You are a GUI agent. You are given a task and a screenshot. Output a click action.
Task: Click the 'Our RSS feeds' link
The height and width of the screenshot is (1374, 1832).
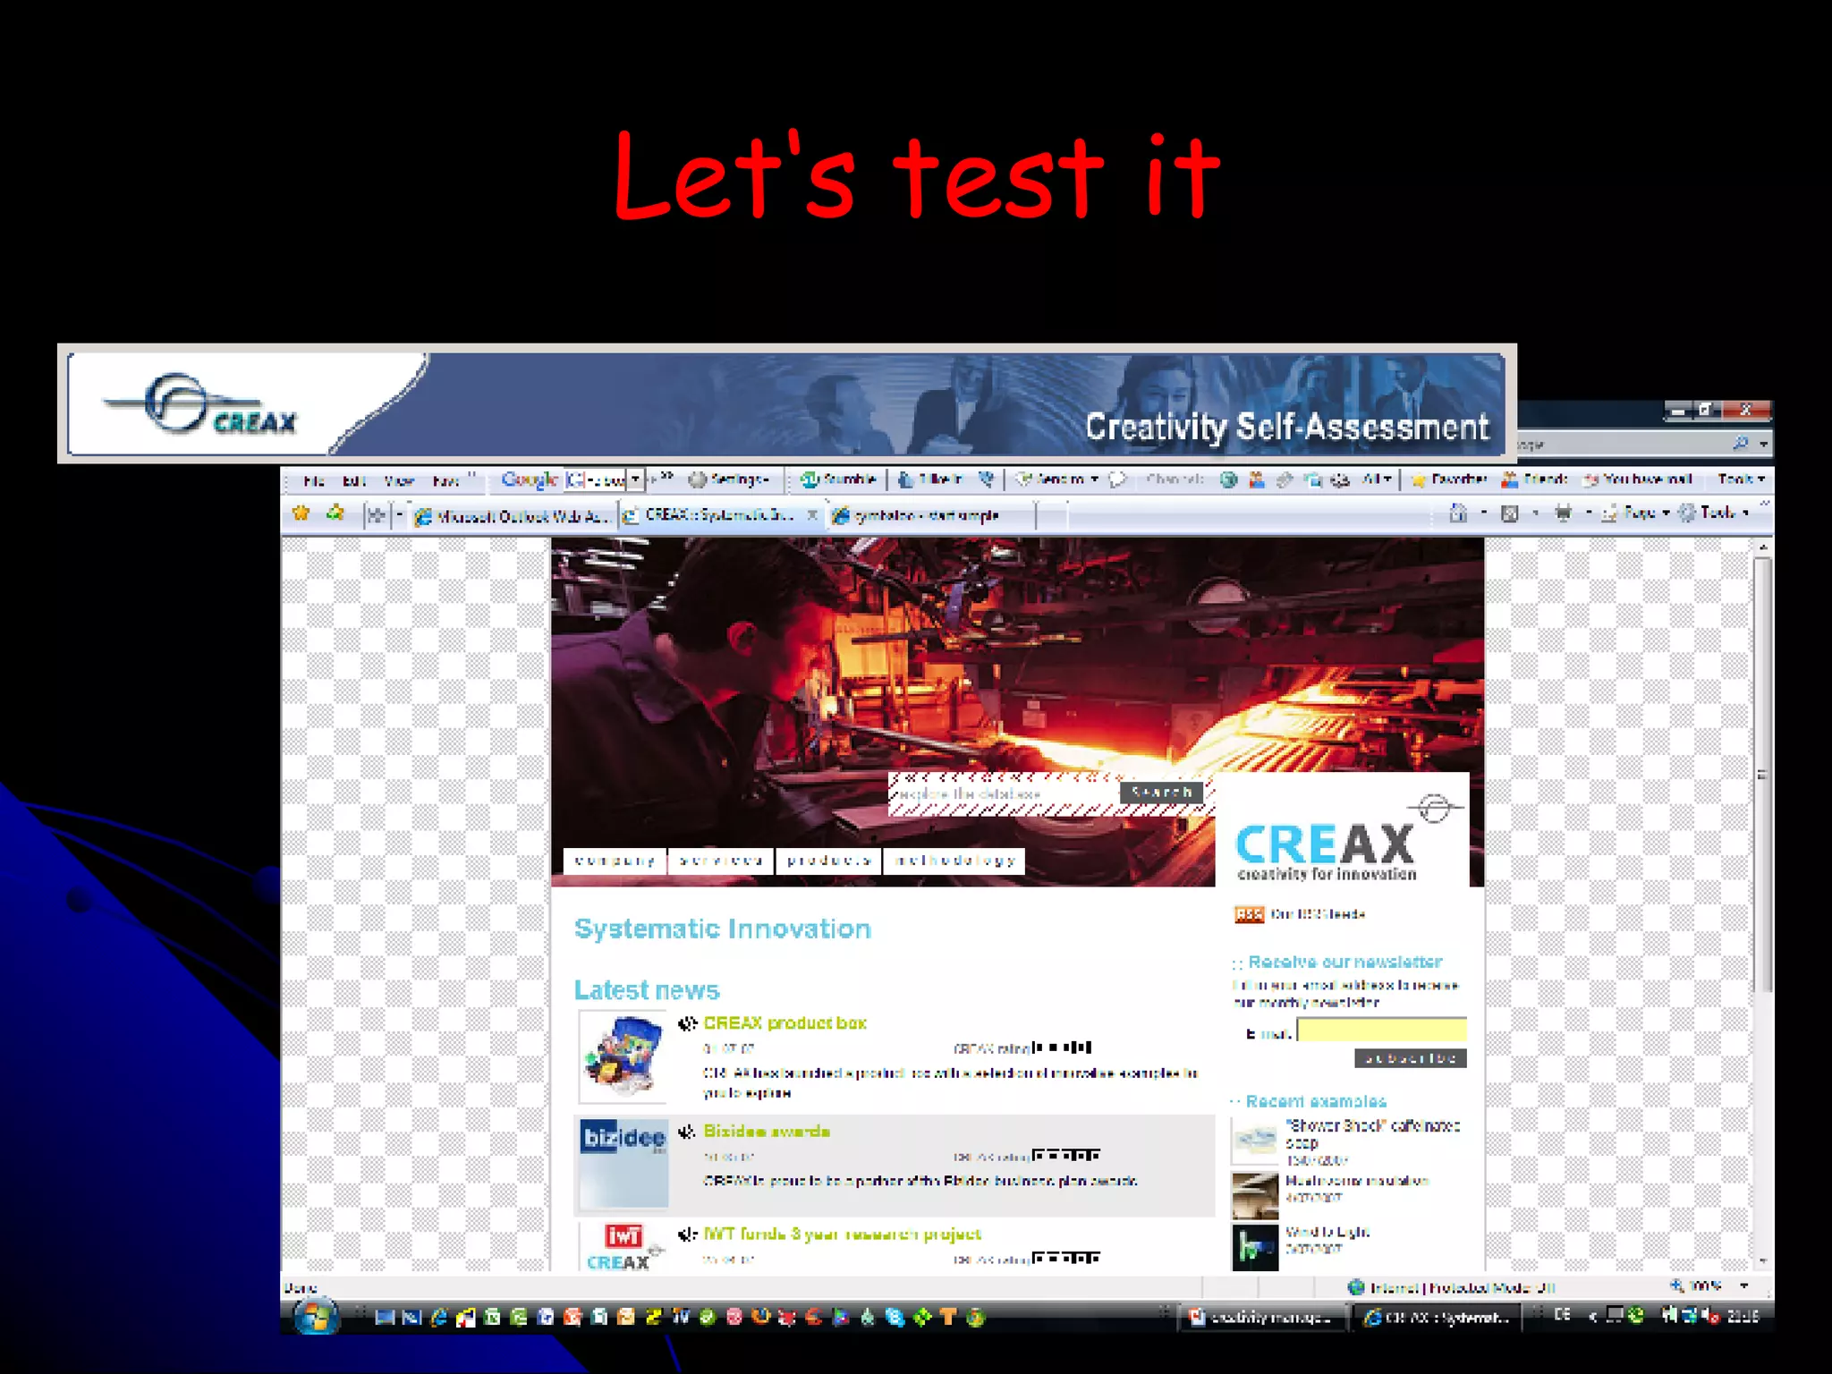(1319, 914)
